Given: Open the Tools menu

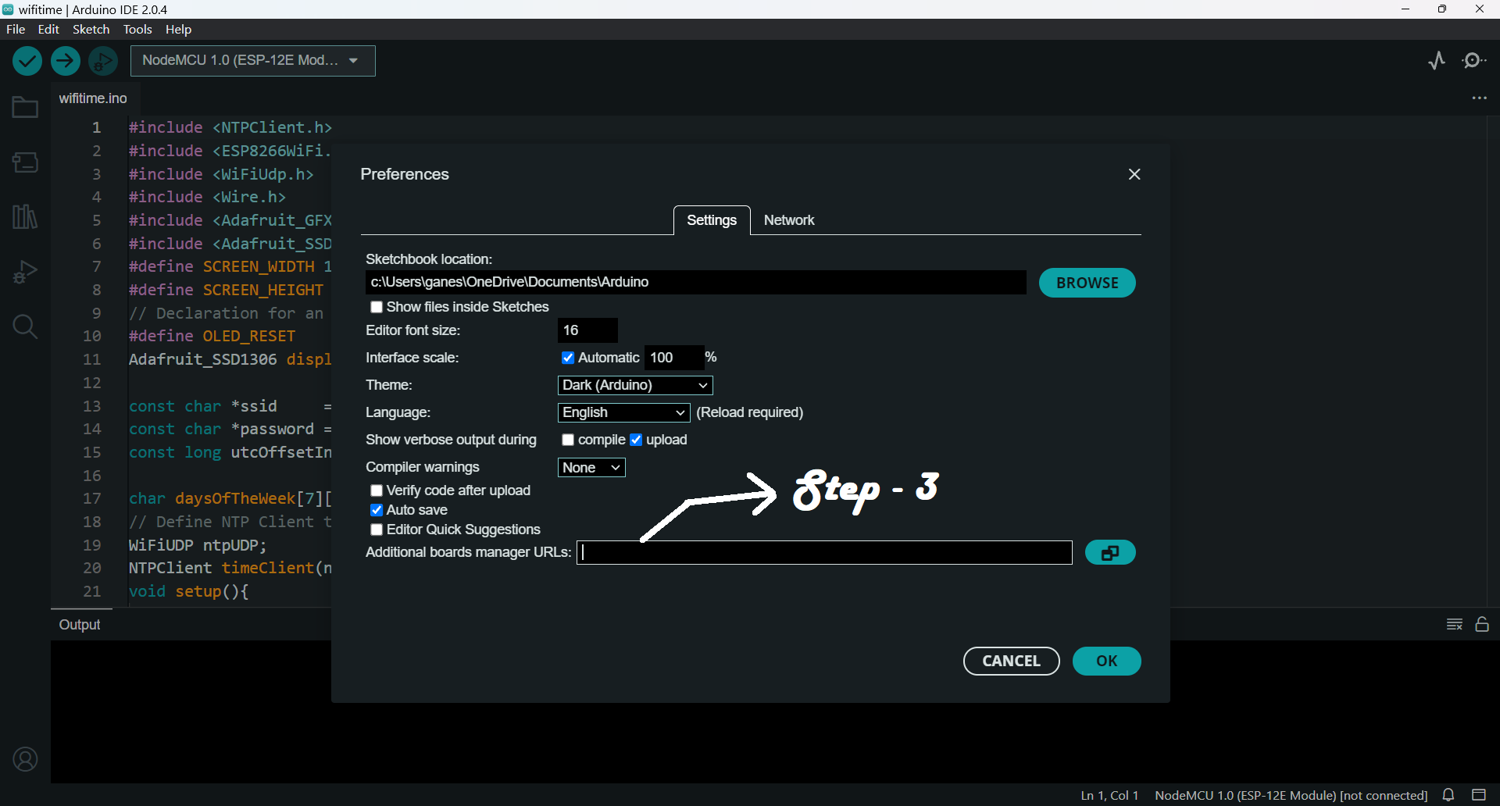Looking at the screenshot, I should pyautogui.click(x=137, y=29).
